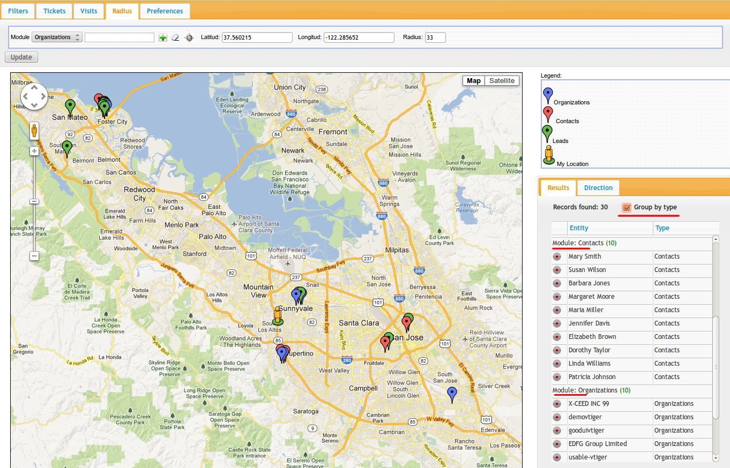The image size is (730, 468).
Task: Click the Radius input field
Action: [x=435, y=37]
